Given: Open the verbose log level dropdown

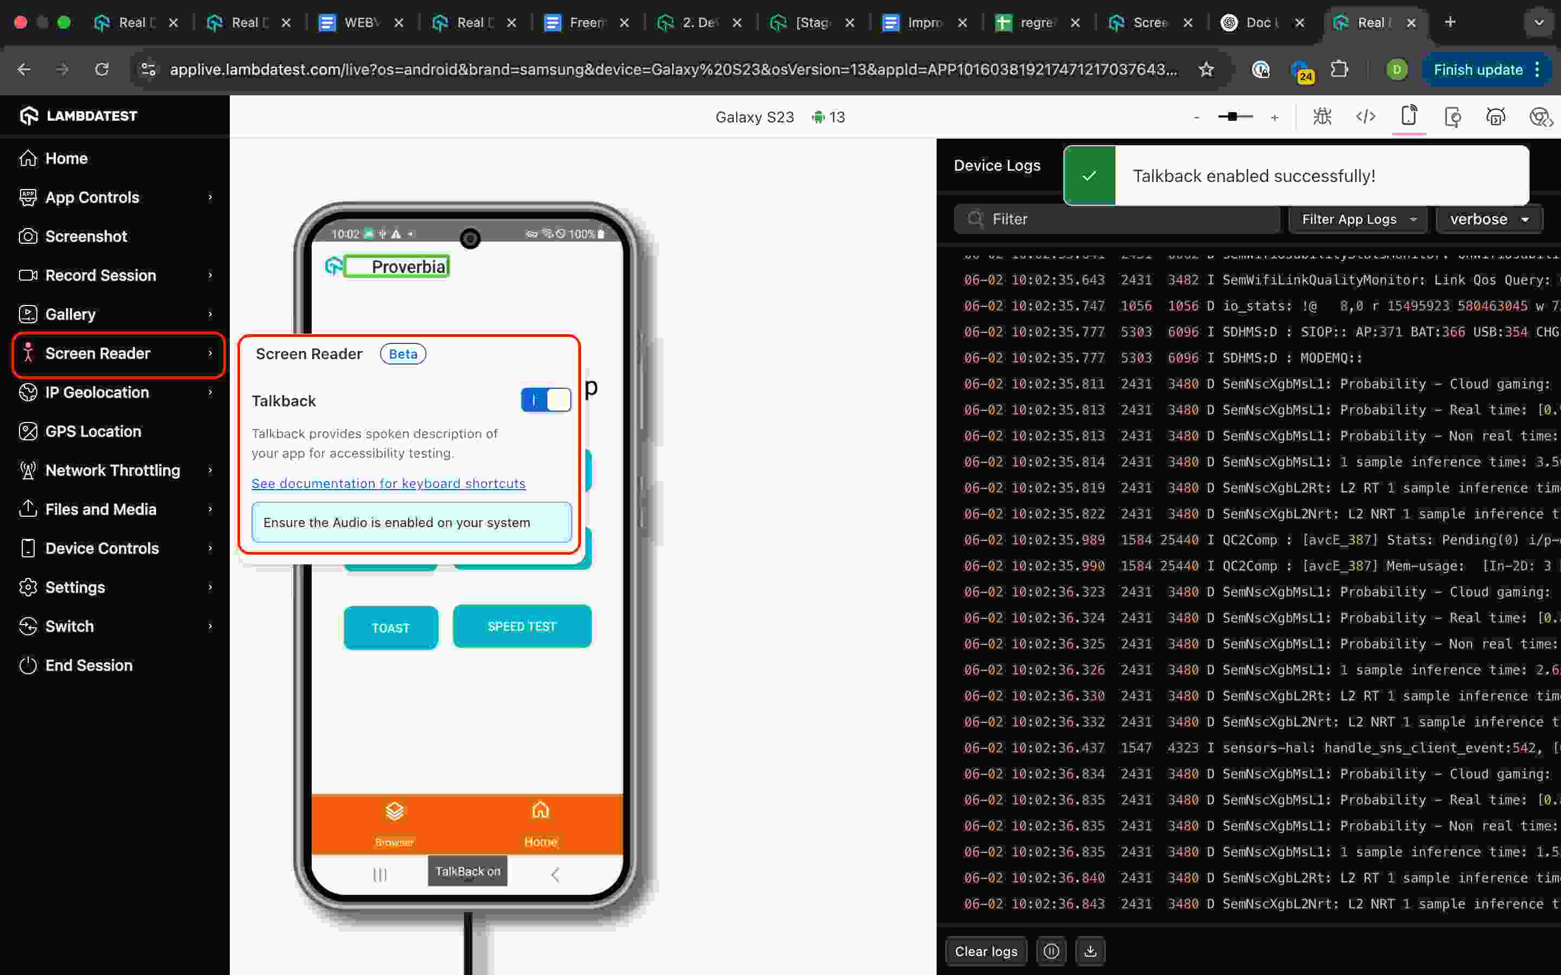Looking at the screenshot, I should [x=1489, y=219].
